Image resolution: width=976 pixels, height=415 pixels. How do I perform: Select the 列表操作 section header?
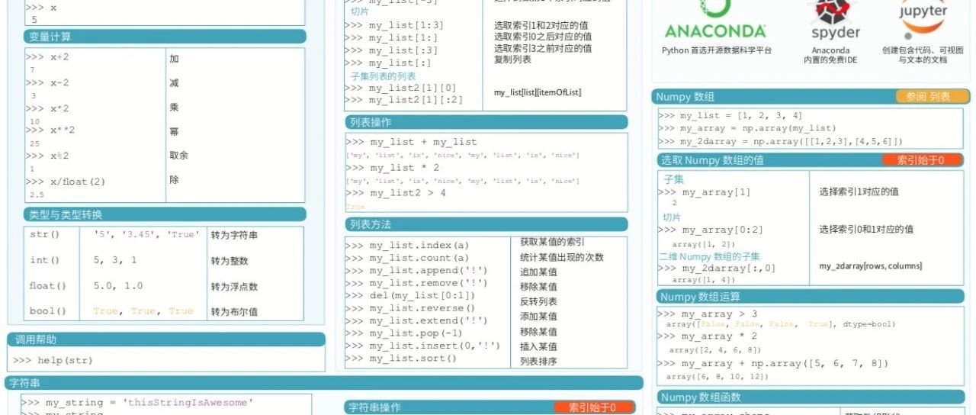[486, 122]
